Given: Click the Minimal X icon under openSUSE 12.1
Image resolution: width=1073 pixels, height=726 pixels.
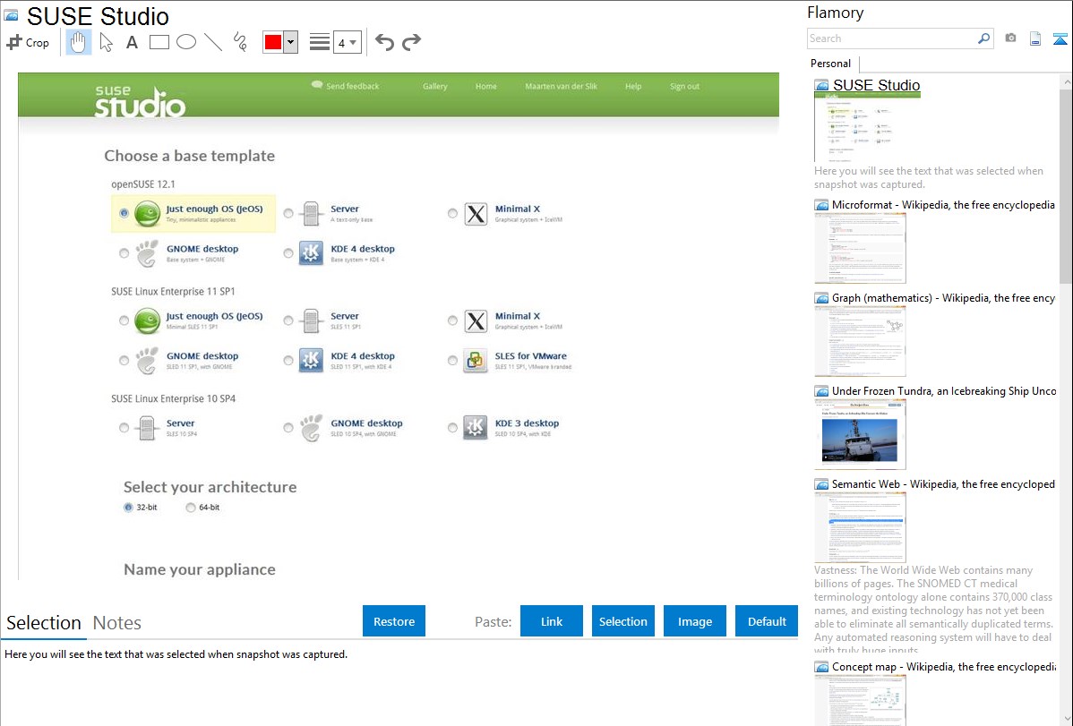Looking at the screenshot, I should [476, 213].
